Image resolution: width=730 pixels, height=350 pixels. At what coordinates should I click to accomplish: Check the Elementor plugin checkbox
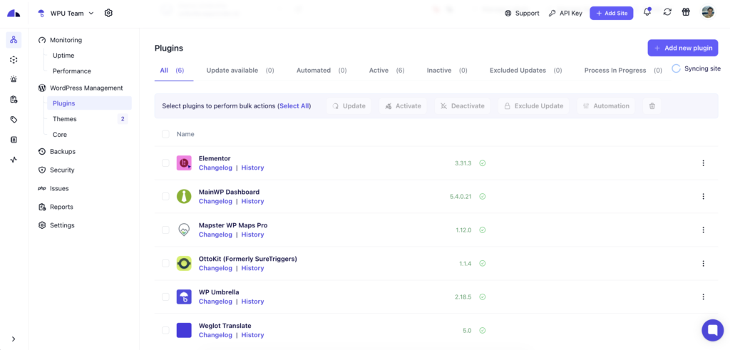tap(165, 163)
